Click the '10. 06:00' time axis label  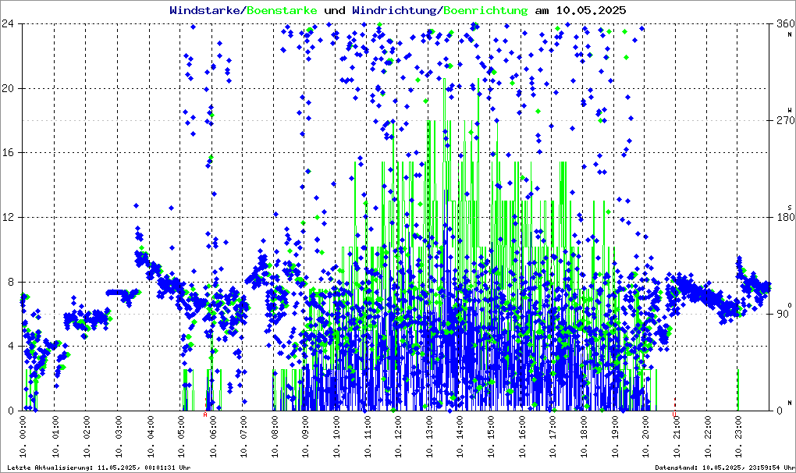[x=211, y=437]
